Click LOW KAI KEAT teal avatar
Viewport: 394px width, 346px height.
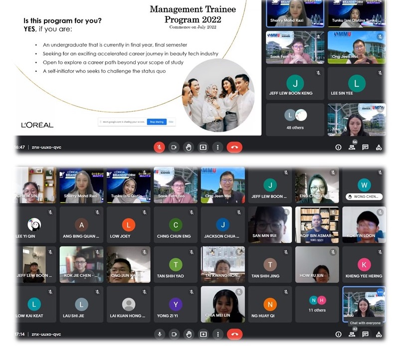[x=34, y=304]
